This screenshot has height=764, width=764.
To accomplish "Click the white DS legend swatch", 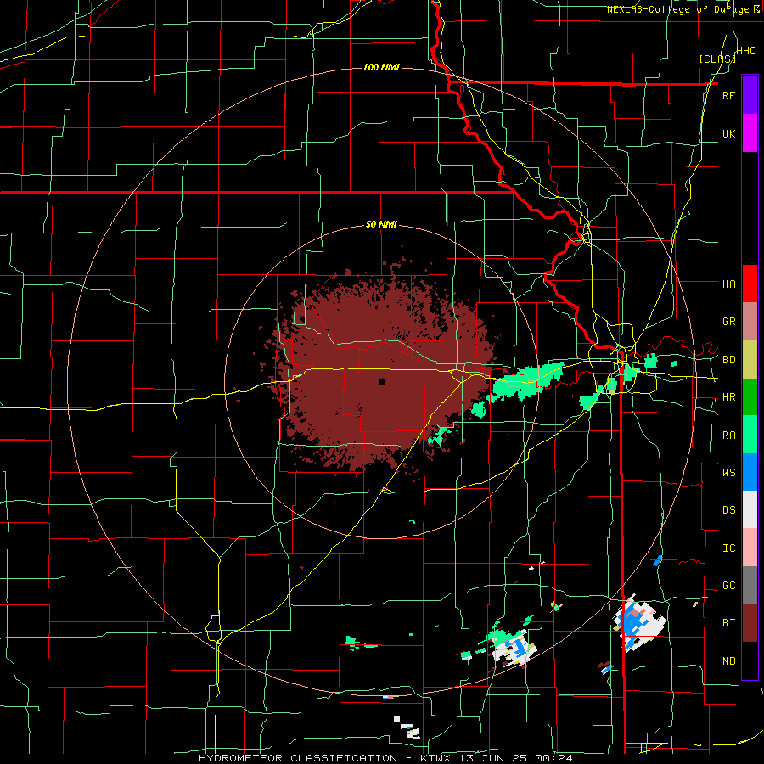I will (x=750, y=509).
